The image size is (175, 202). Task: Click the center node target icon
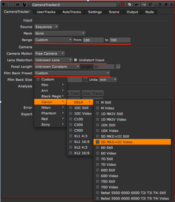[x=11, y=5]
